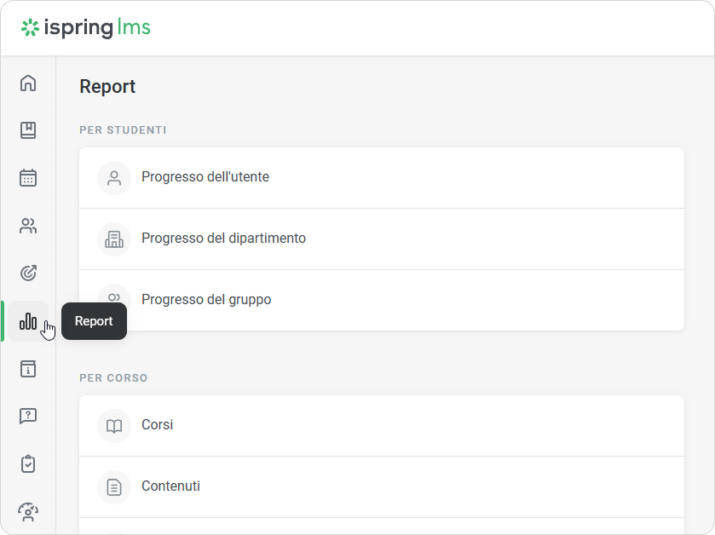This screenshot has width=715, height=535.
Task: Open the Corsi report
Action: pyautogui.click(x=158, y=424)
